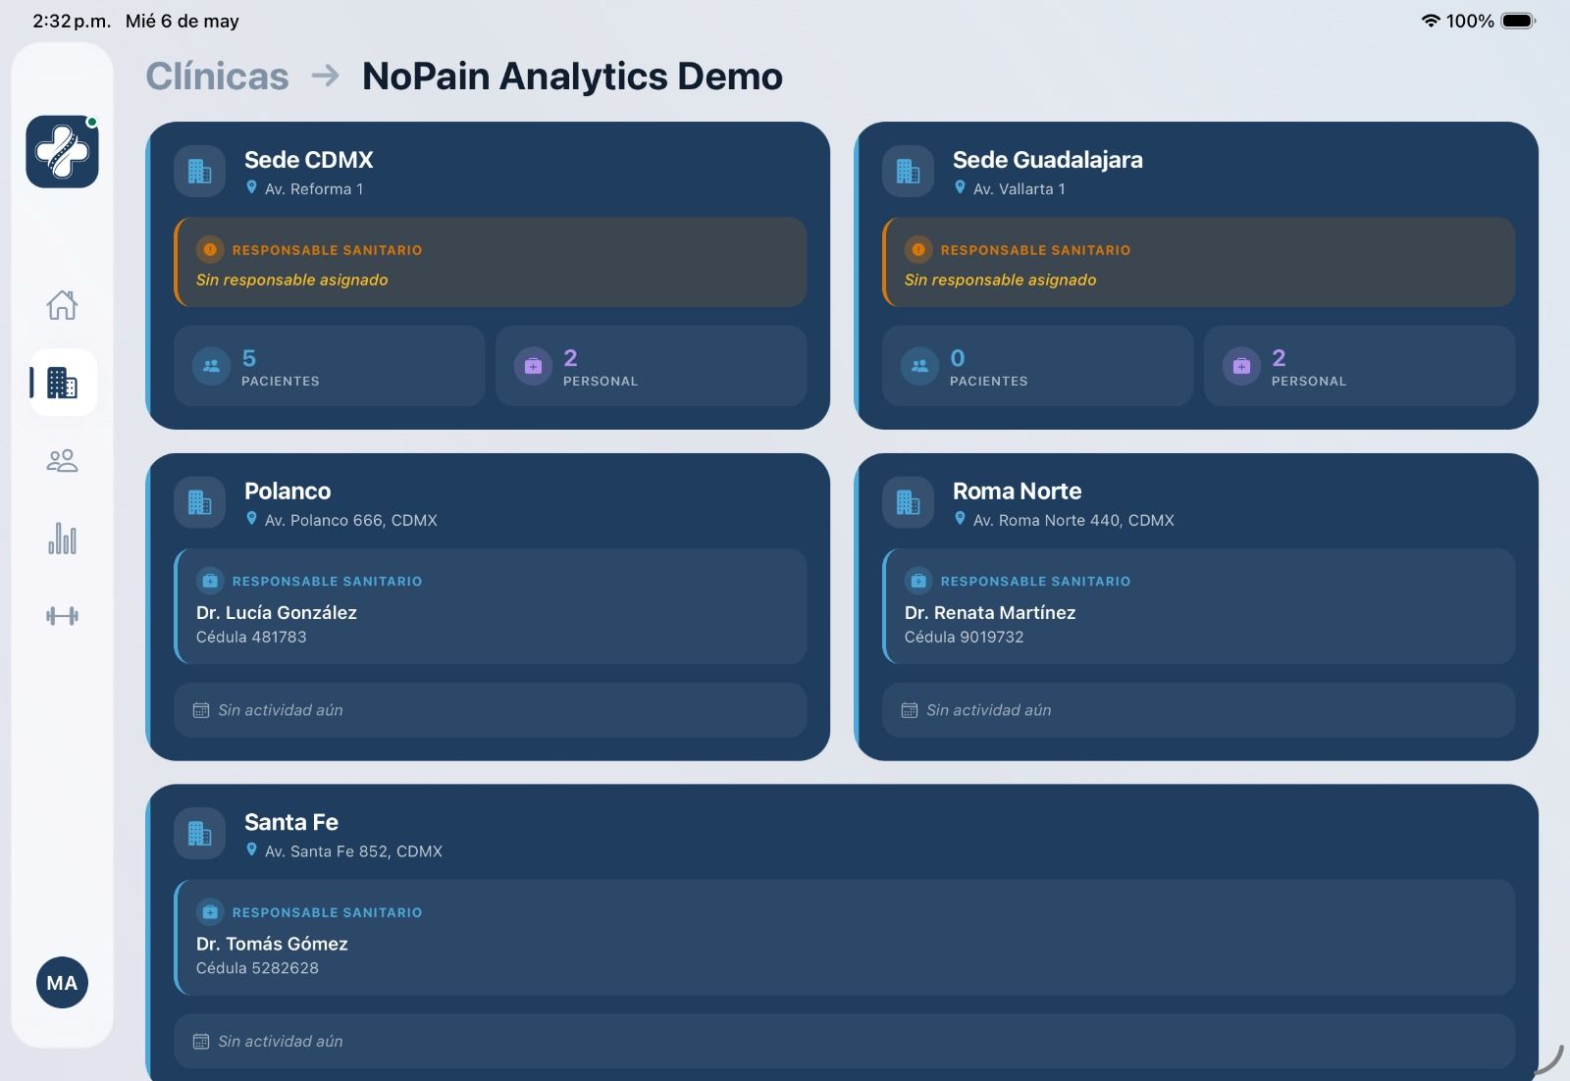1570x1081 pixels.
Task: Click the Santa Fe calendar activity icon
Action: pos(201,1042)
